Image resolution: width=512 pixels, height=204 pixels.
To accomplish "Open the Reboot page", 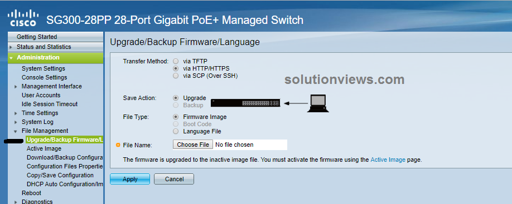I will coord(31,193).
